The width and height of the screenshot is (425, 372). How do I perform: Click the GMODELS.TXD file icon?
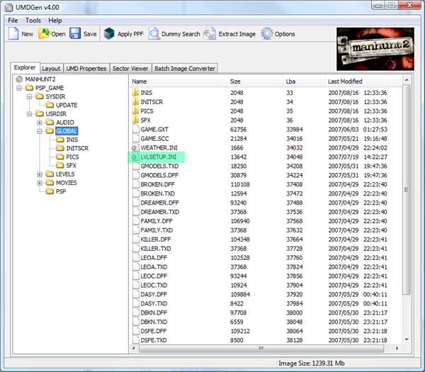[x=135, y=166]
